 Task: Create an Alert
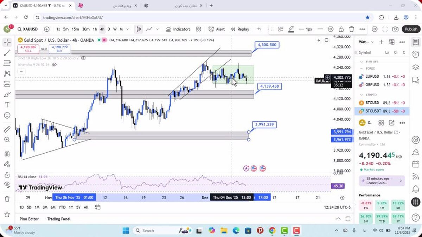point(217,29)
